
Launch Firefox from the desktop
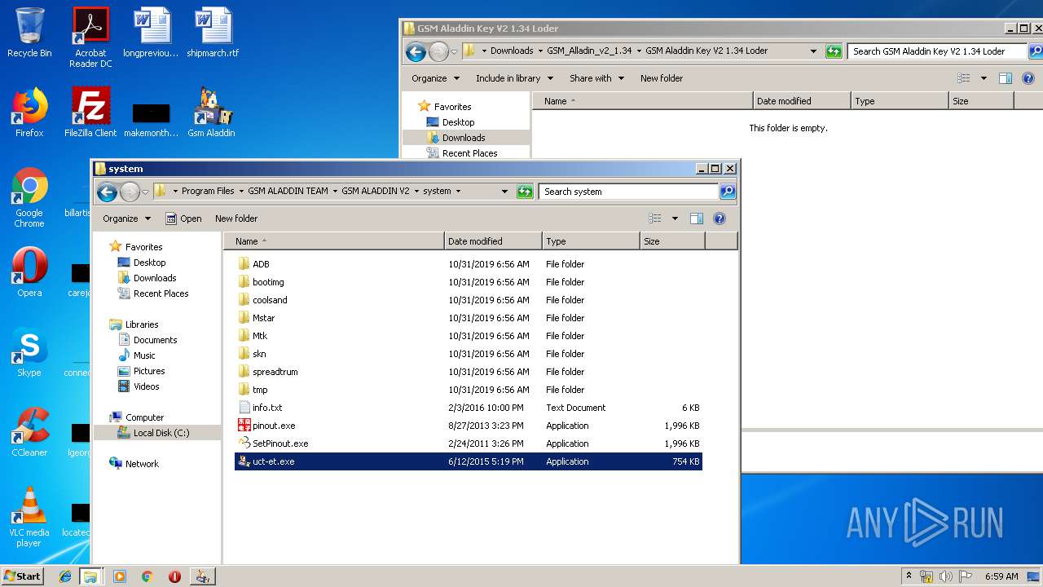(x=29, y=113)
